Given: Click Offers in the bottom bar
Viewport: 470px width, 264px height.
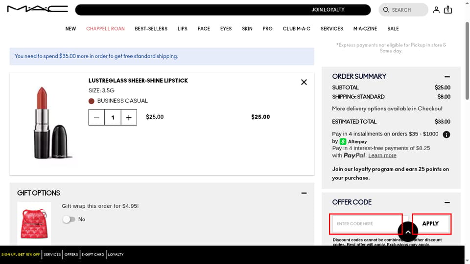Looking at the screenshot, I should coord(71,254).
